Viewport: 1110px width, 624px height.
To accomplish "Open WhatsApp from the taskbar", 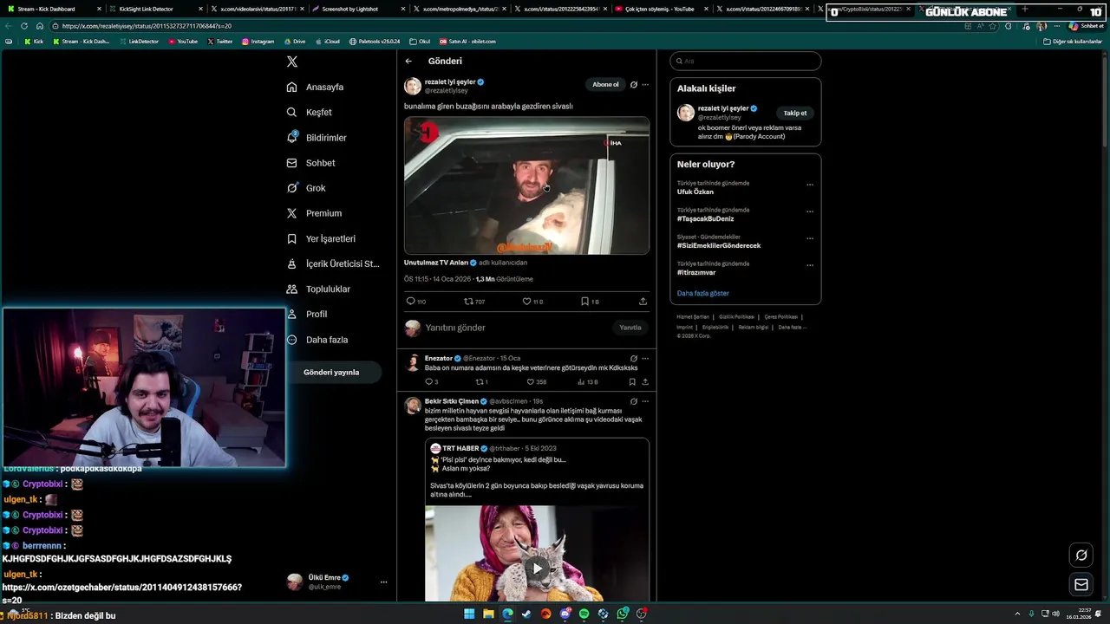I will (x=623, y=614).
